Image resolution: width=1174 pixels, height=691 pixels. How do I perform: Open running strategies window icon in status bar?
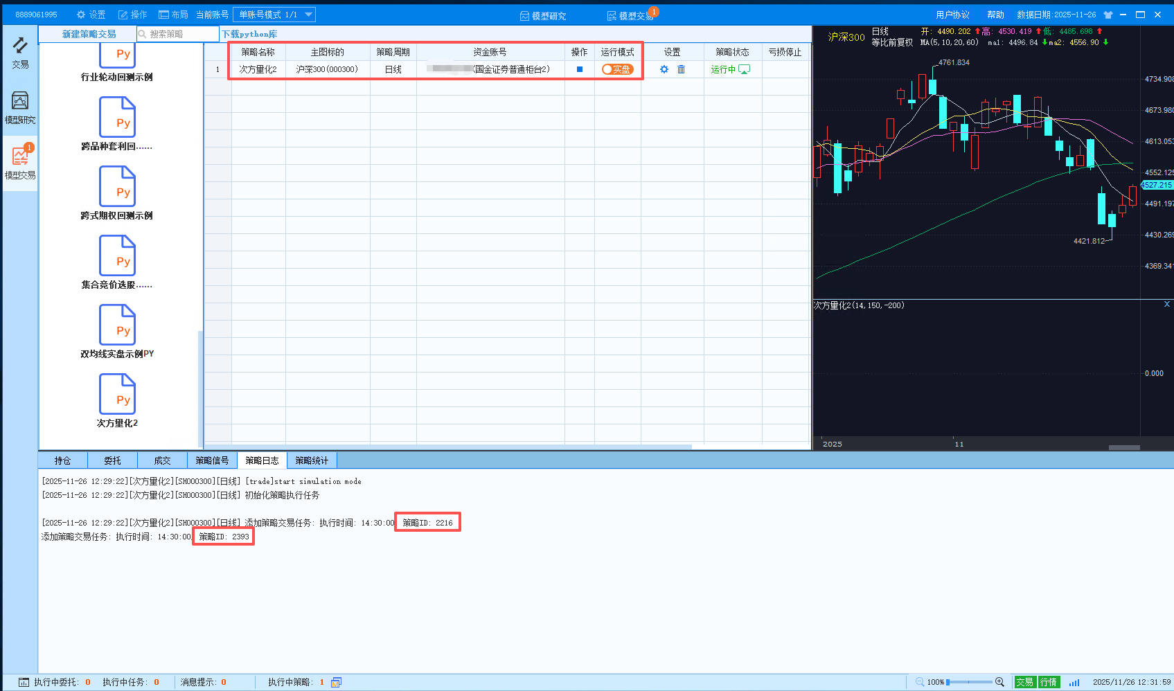pyautogui.click(x=336, y=682)
